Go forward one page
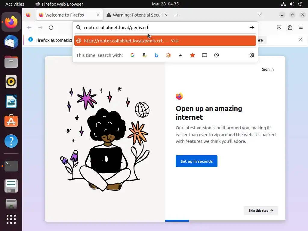This screenshot has width=308, height=231. click(x=40, y=28)
